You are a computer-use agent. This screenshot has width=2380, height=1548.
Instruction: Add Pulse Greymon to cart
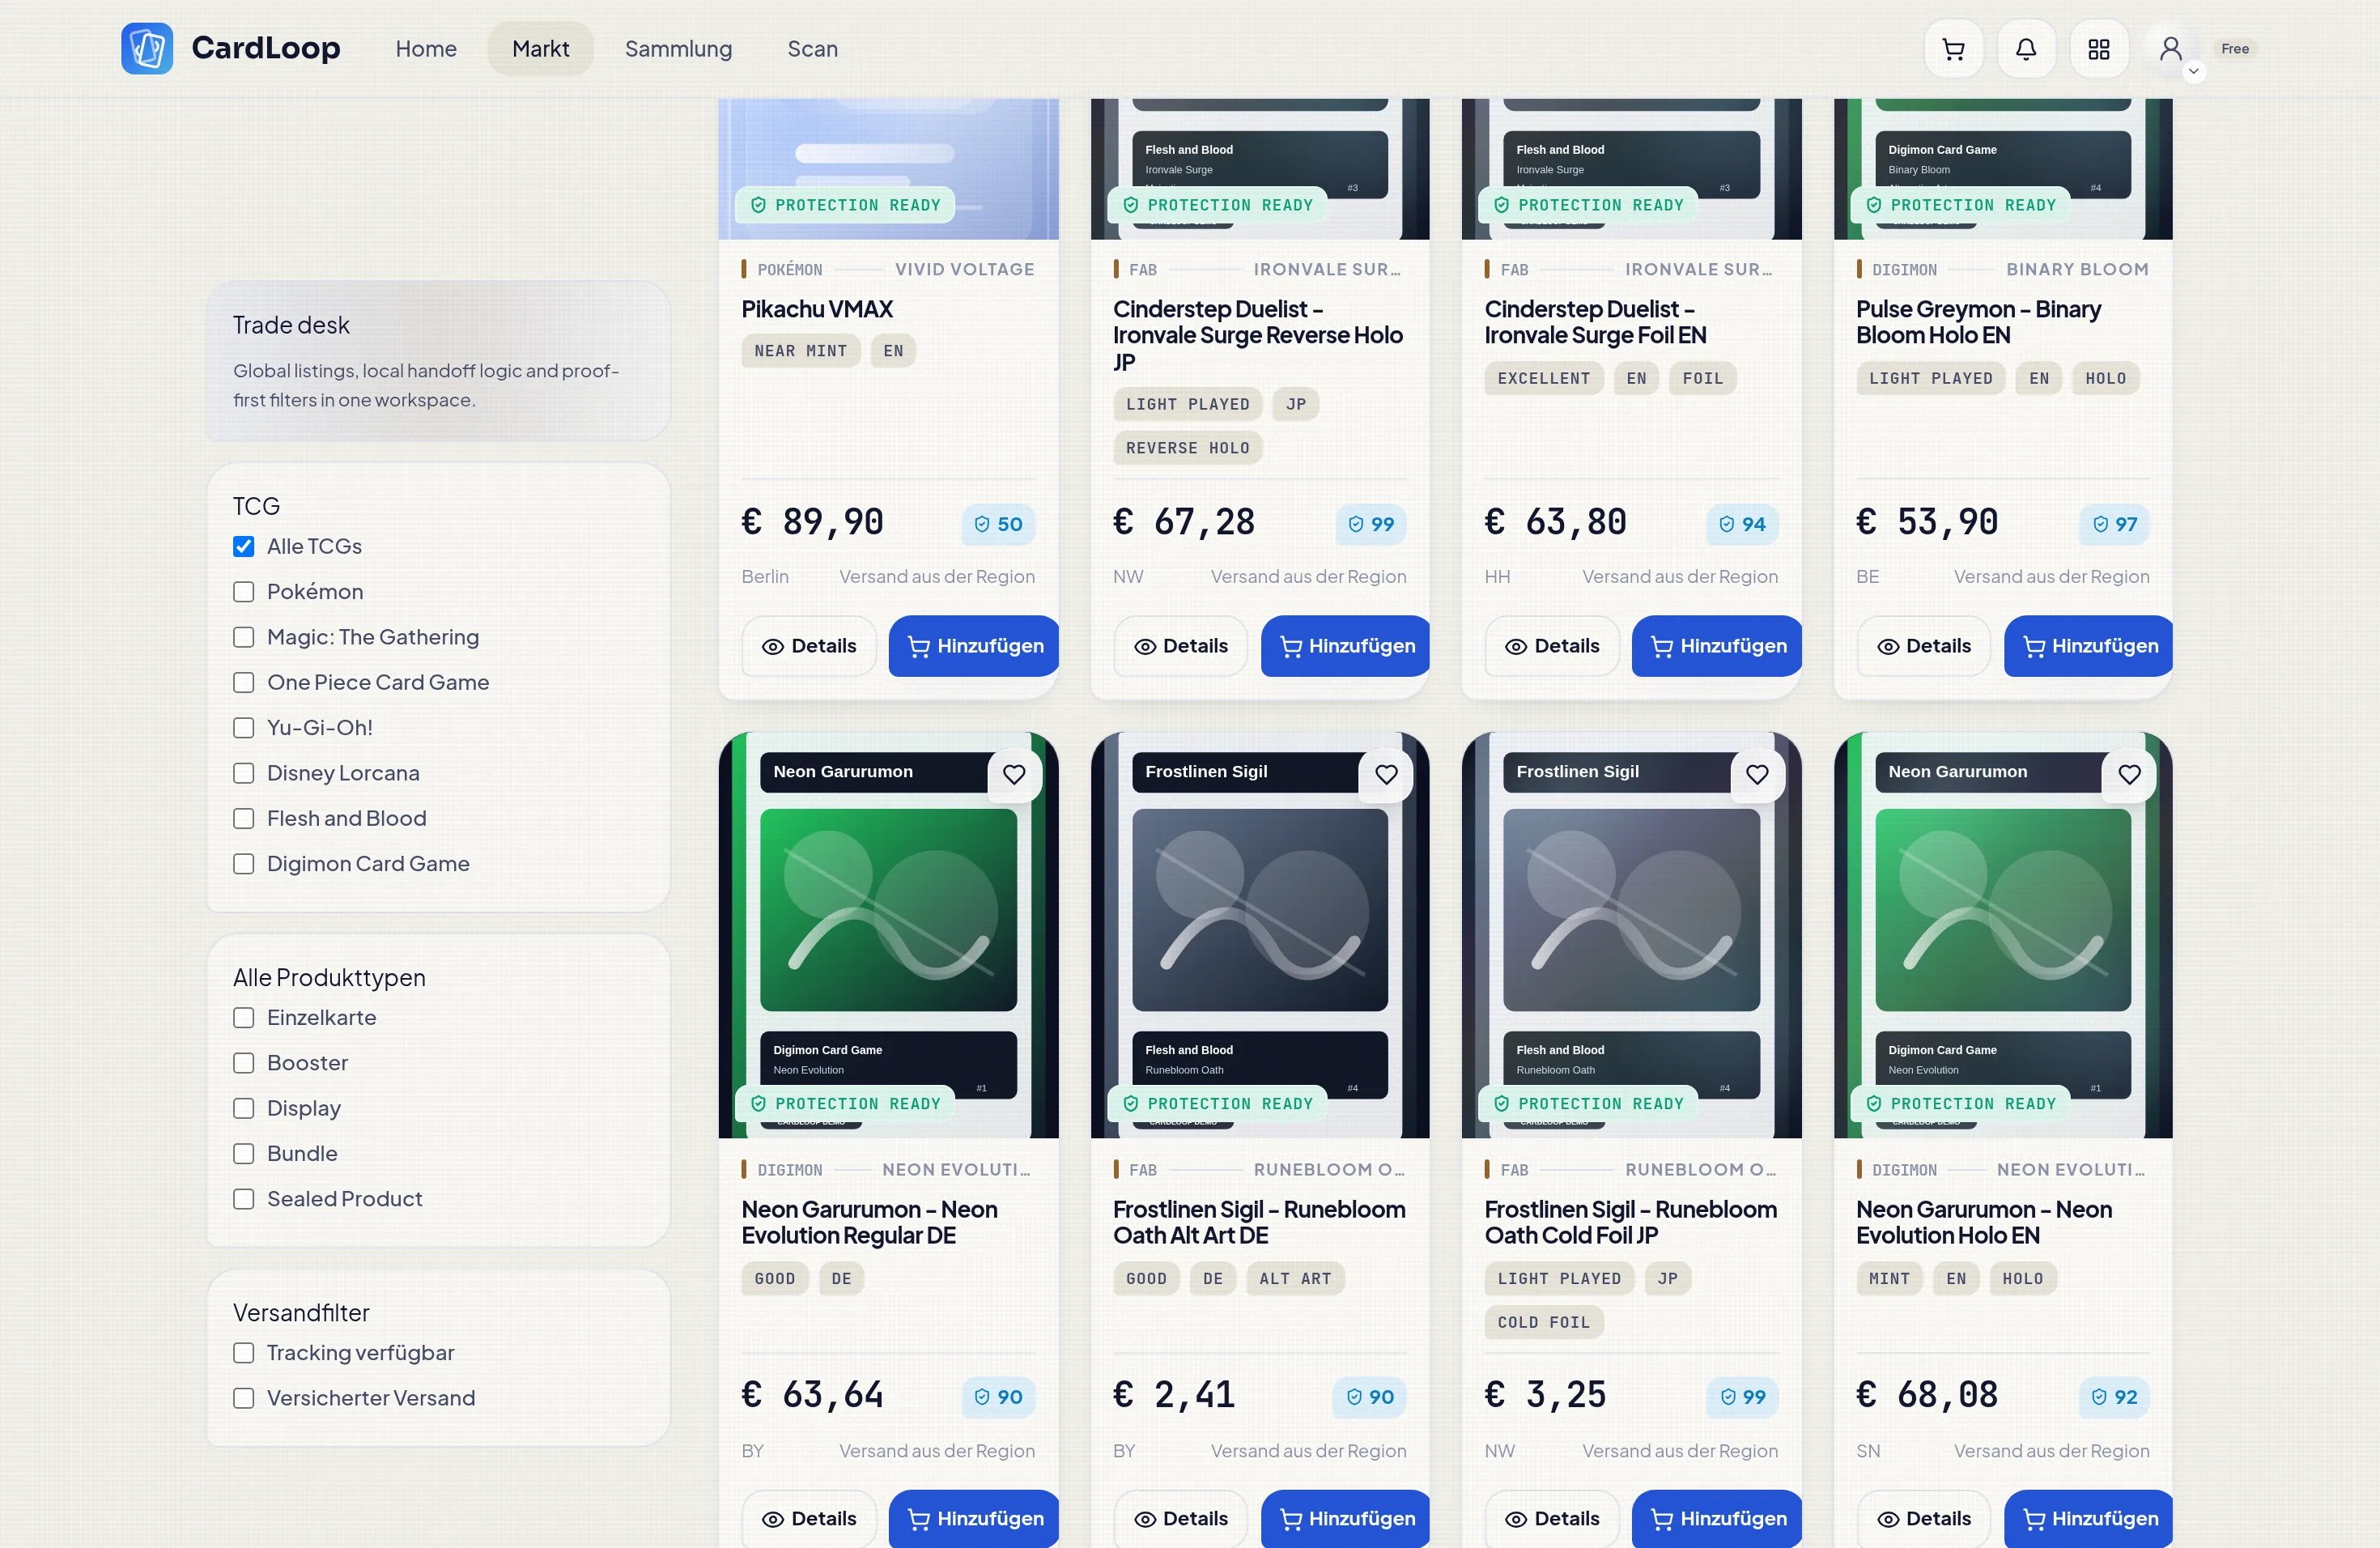pos(2088,646)
